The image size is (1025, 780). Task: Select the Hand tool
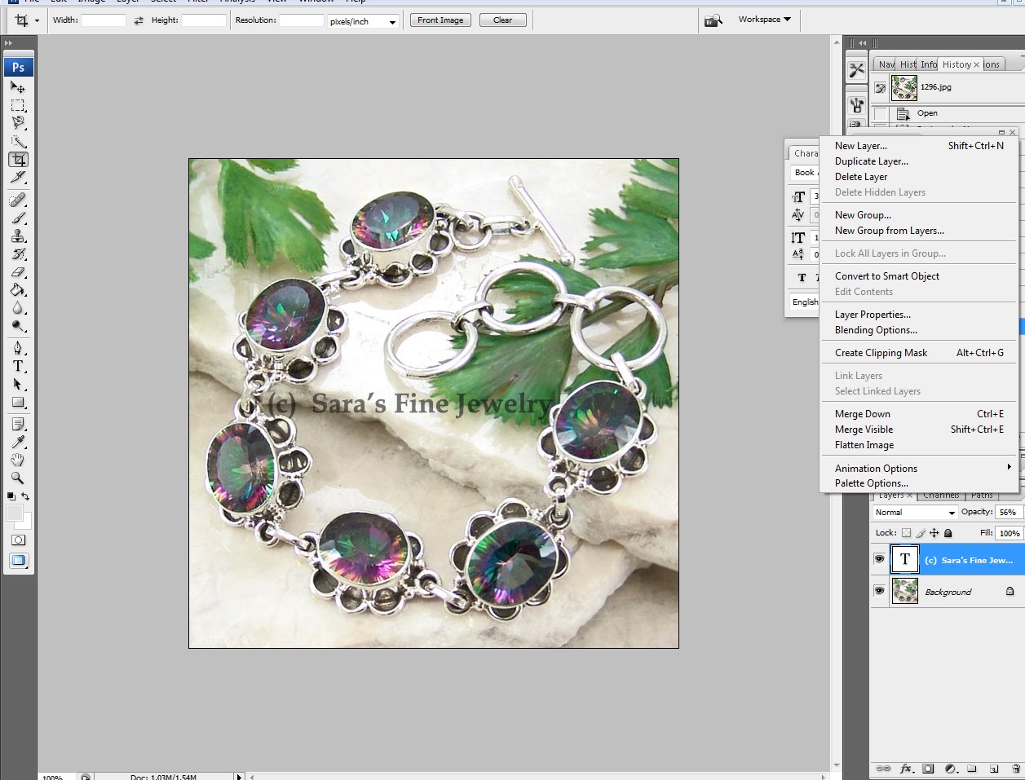pyautogui.click(x=18, y=461)
